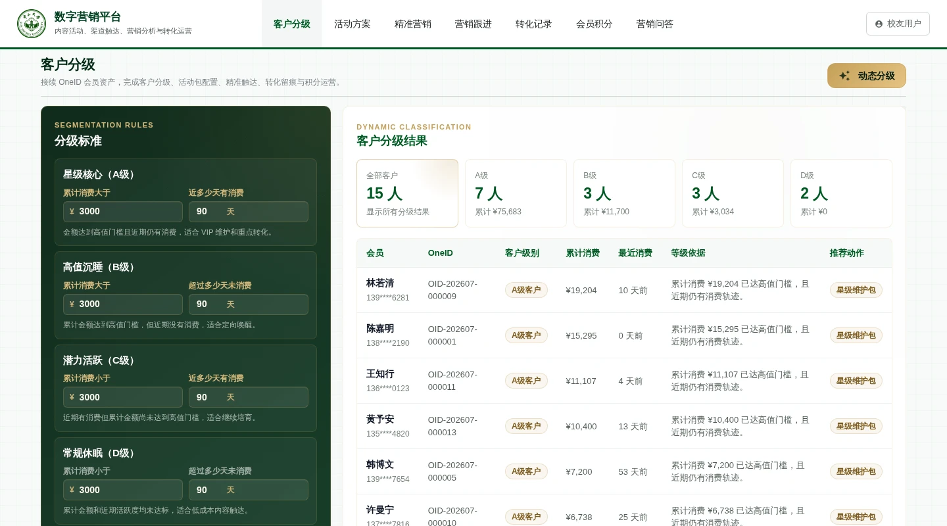
Task: Edit the C级 近多少天有消费 days field
Action: click(x=249, y=397)
